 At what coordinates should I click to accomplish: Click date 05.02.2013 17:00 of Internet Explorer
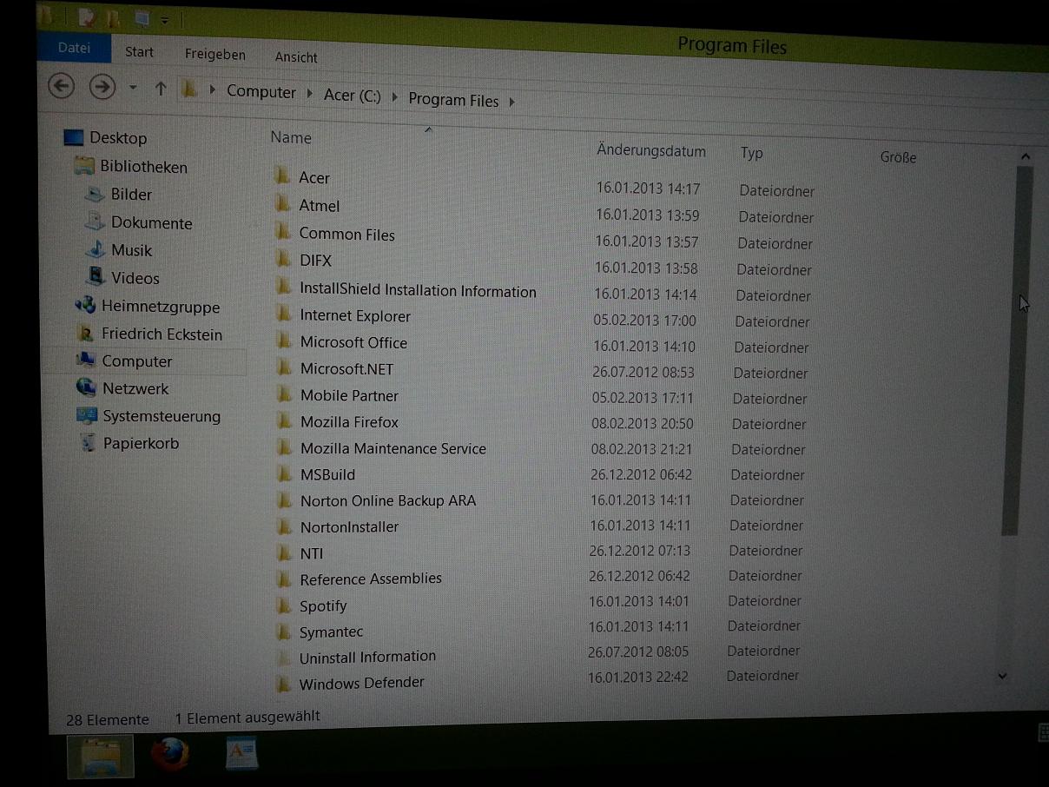644,321
